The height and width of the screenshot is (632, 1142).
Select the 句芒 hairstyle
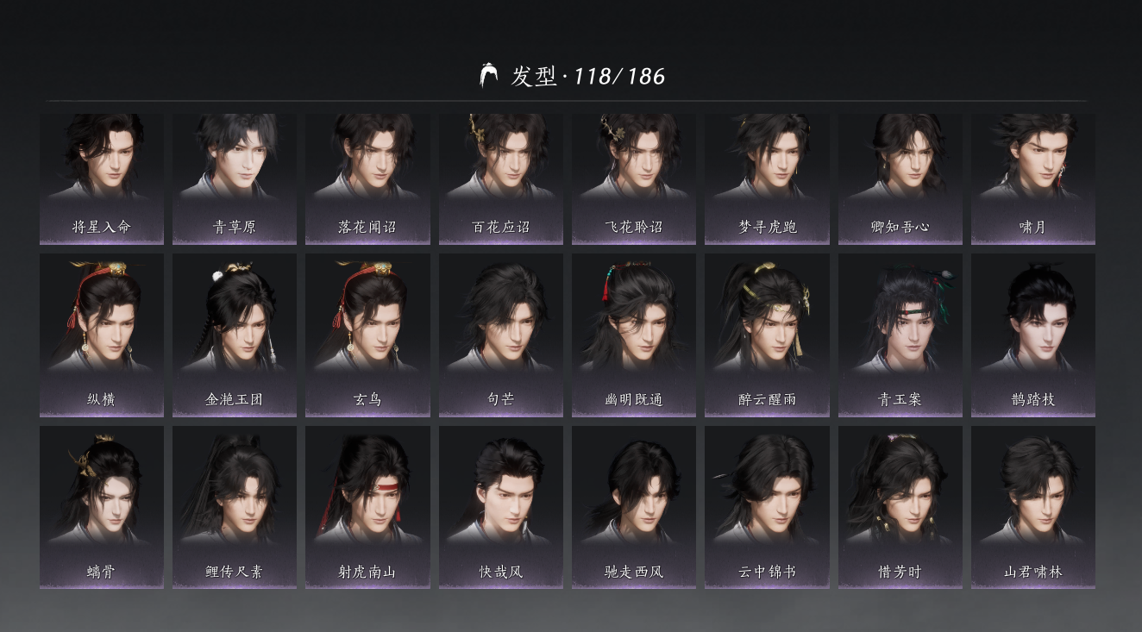501,335
